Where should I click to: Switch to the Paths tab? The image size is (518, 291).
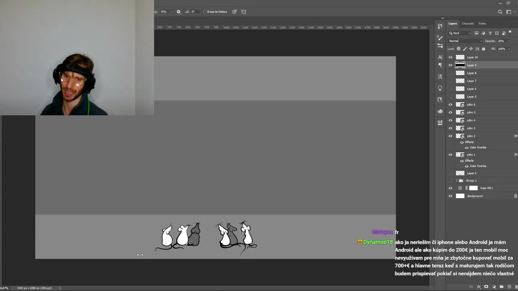[482, 23]
